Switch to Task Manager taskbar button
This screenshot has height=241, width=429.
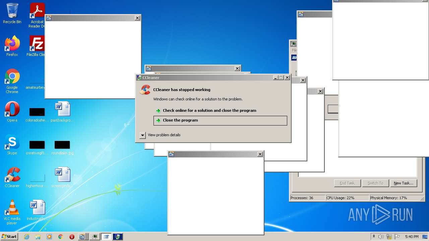pos(95,237)
